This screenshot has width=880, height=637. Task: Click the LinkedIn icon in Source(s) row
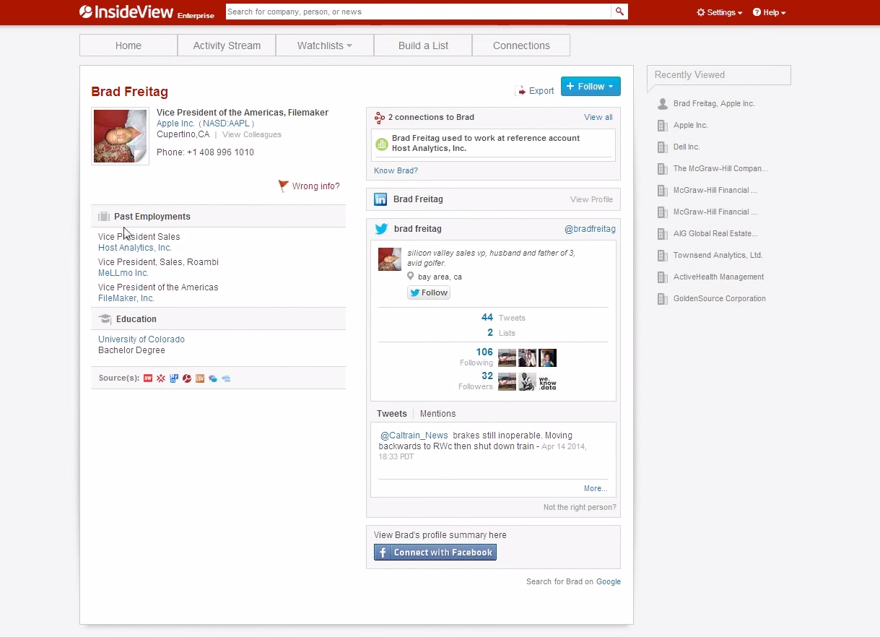click(x=173, y=378)
